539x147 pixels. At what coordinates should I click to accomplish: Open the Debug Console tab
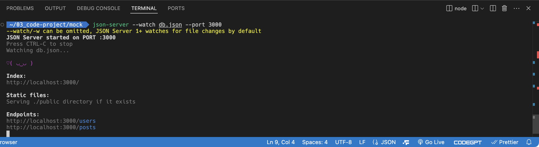point(98,8)
